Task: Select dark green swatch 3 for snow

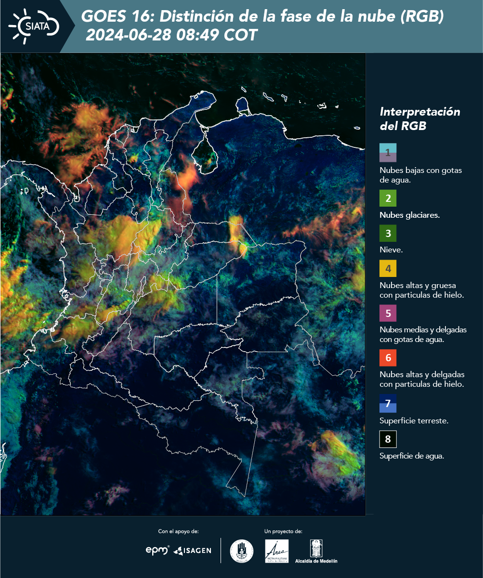Action: click(388, 234)
